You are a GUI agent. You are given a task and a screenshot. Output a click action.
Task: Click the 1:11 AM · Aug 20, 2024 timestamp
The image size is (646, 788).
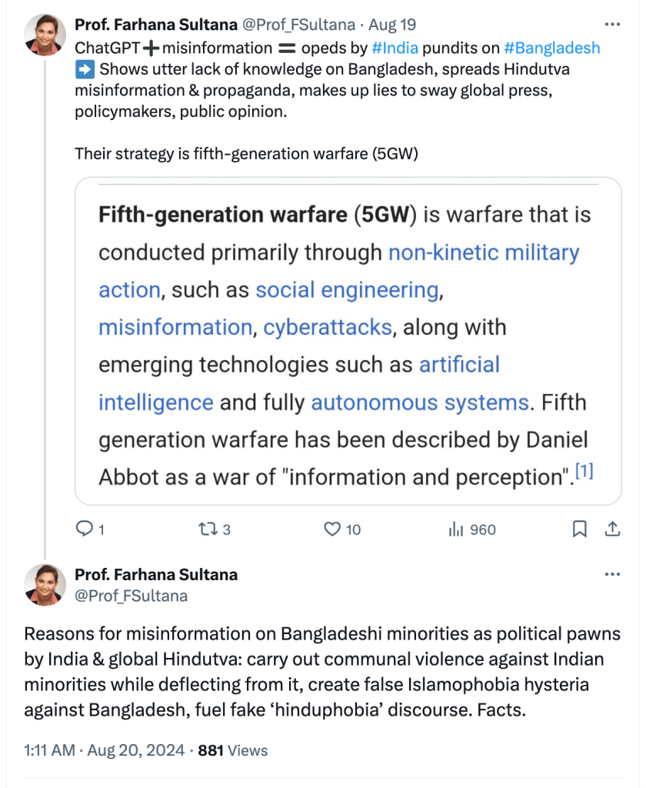coord(104,750)
